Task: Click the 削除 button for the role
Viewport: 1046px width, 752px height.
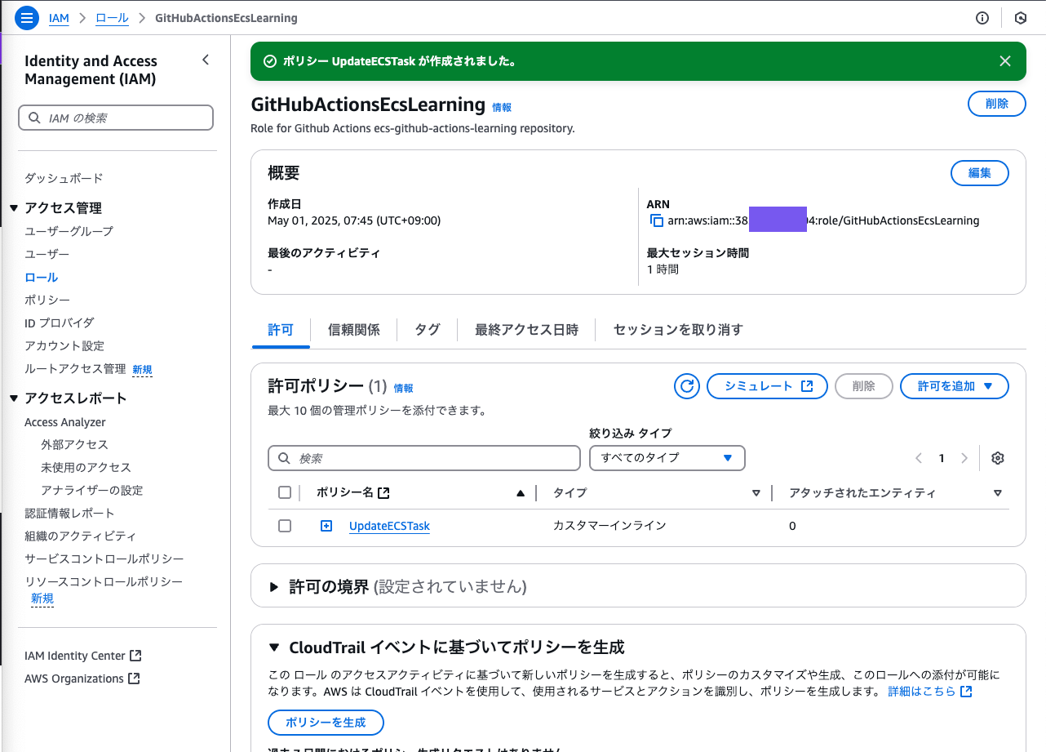Action: (996, 103)
